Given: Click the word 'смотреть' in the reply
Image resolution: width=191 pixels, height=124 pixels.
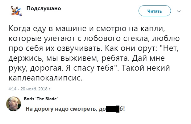Looking at the screenshot, I should click(x=84, y=109).
